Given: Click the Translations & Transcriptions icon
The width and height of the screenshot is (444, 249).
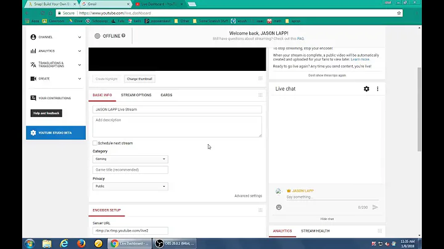Looking at the screenshot, I should point(33,65).
